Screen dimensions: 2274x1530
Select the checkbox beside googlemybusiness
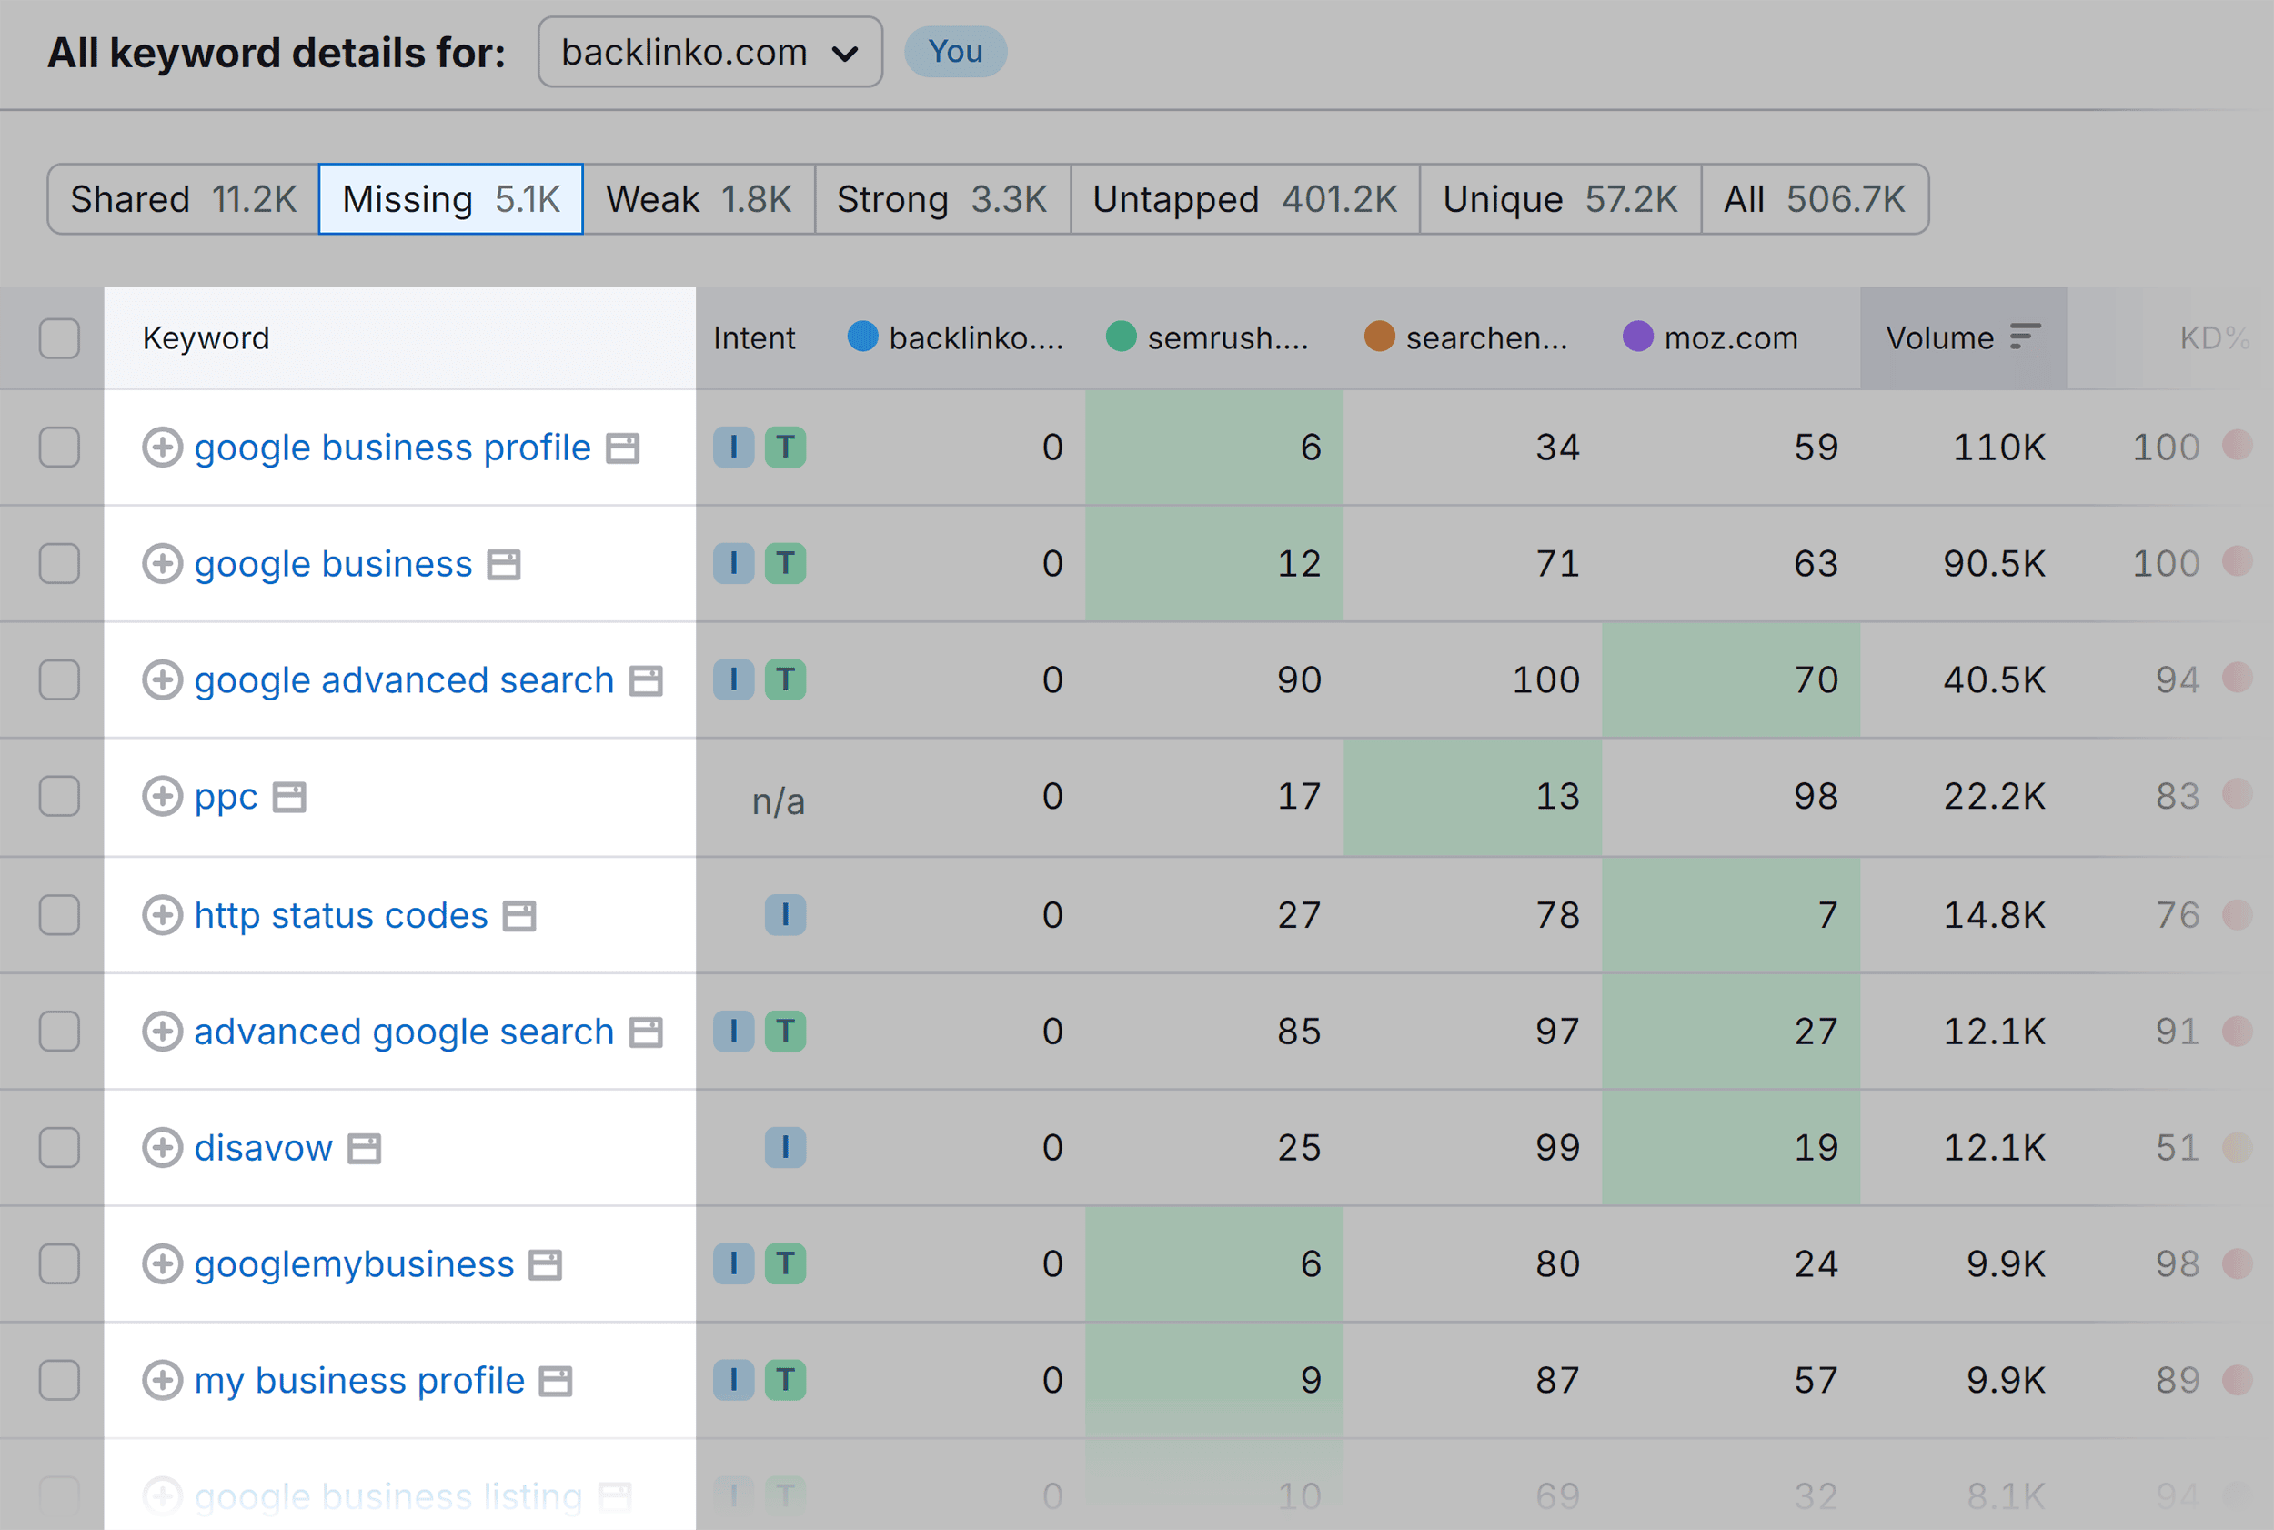pos(58,1263)
